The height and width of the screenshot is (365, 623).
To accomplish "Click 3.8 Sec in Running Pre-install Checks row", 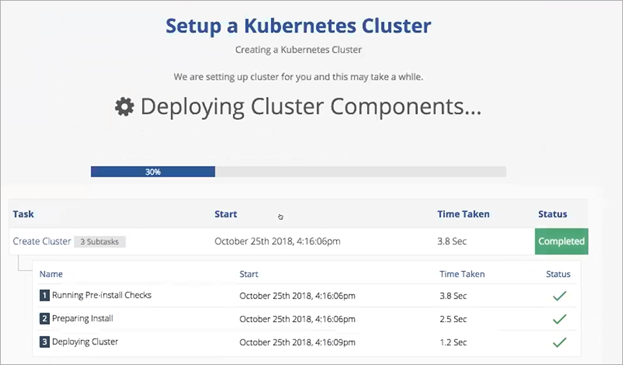I will point(453,296).
